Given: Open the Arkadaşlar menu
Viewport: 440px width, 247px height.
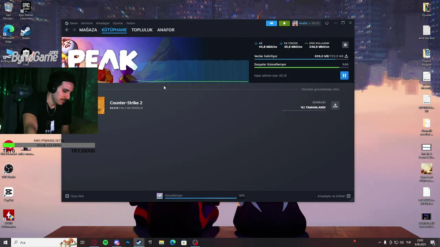Looking at the screenshot, I should [x=103, y=23].
